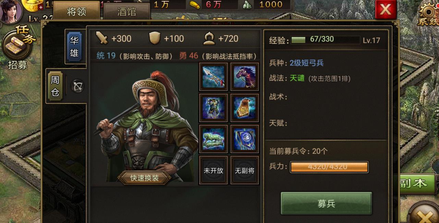This screenshot has width=439, height=223.
Task: Select the blue banner flag slot
Action: (244, 139)
